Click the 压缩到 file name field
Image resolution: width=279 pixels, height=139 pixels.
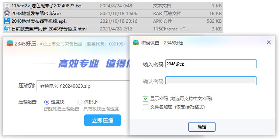[x=83, y=86]
